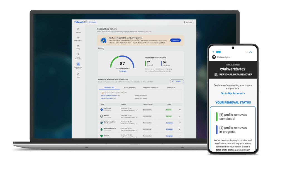The height and width of the screenshot is (170, 285).
Task: Expand the Councilon row details
Action: (180, 110)
